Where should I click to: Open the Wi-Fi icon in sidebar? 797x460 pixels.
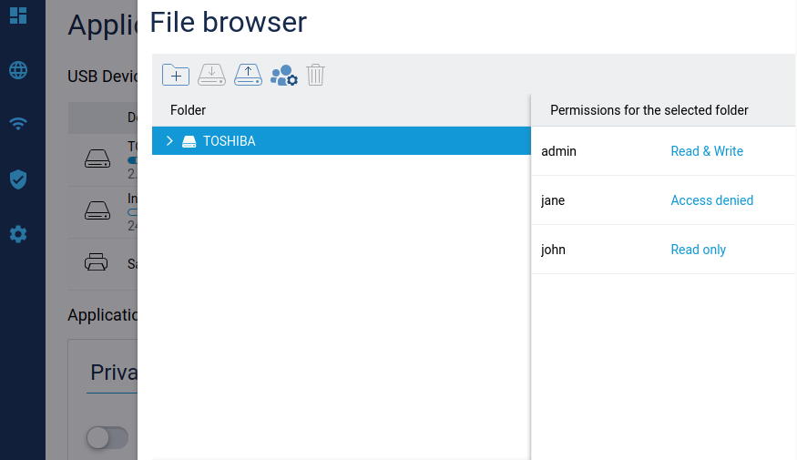(x=18, y=125)
